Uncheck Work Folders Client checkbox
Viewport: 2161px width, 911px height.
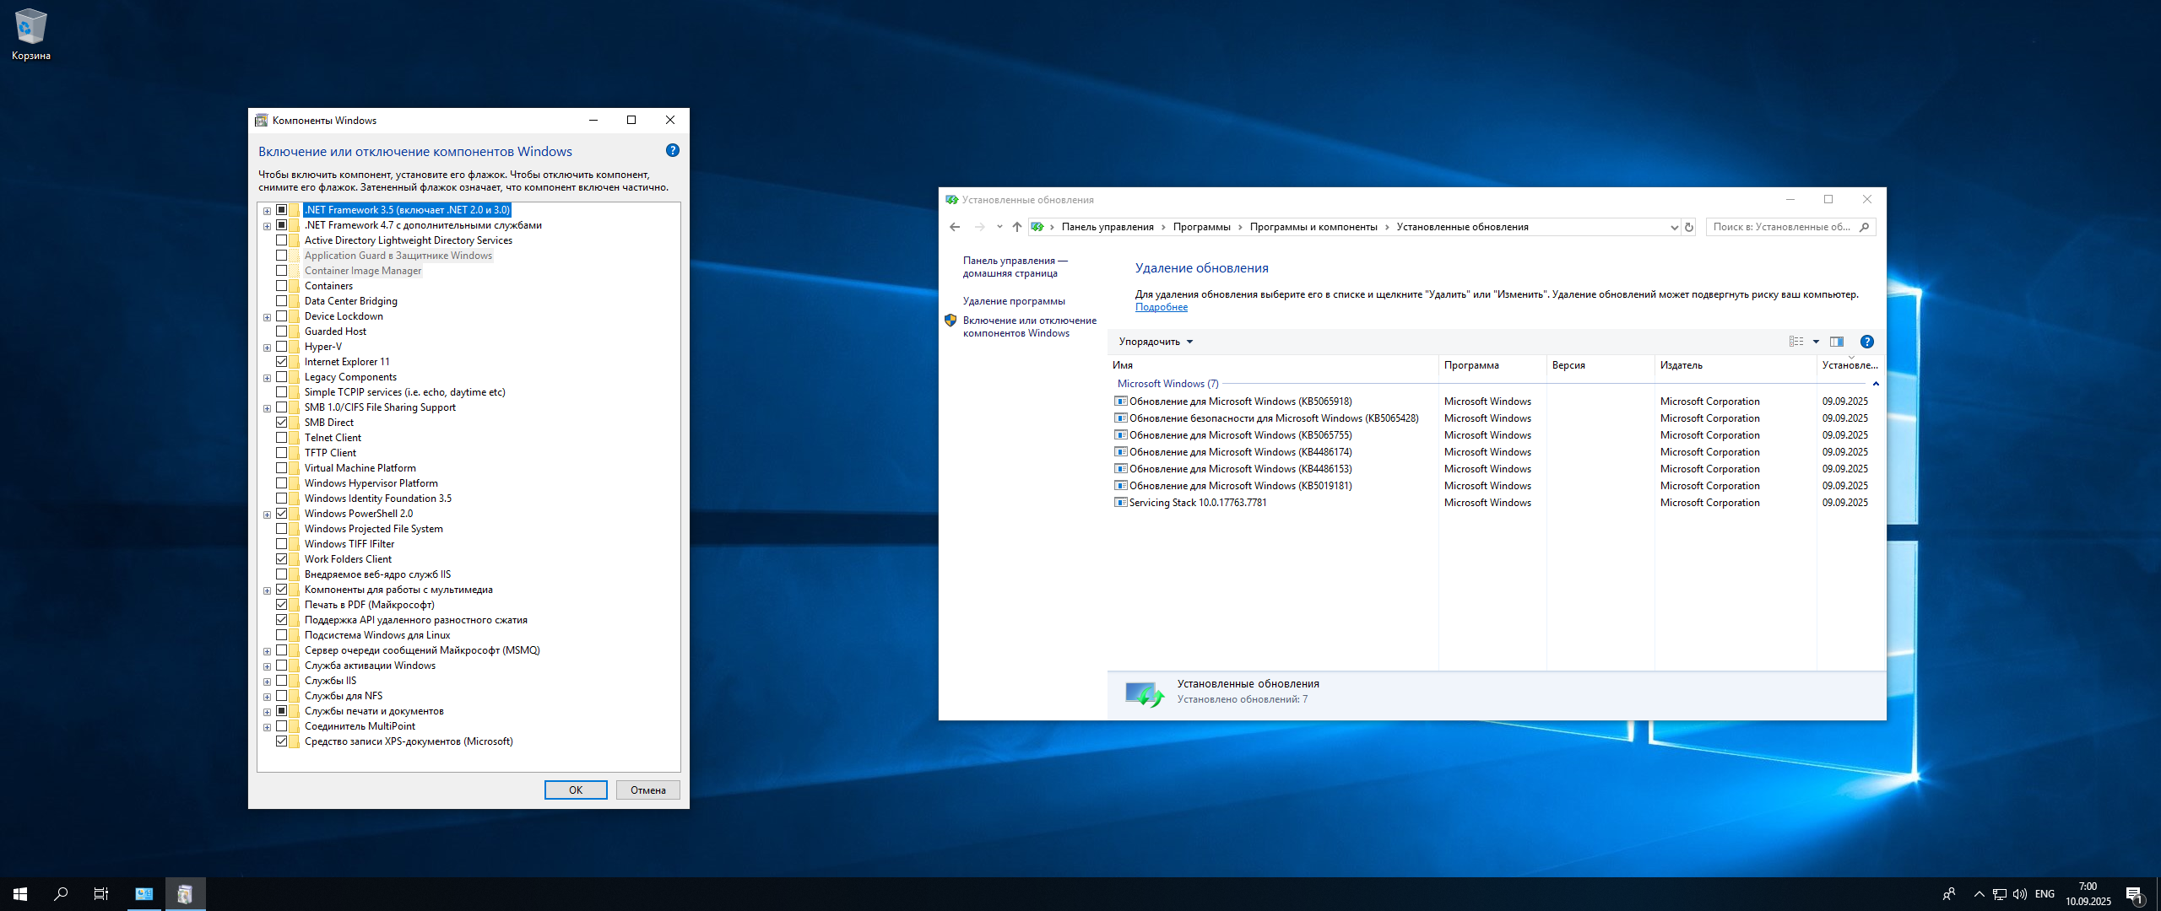(282, 559)
